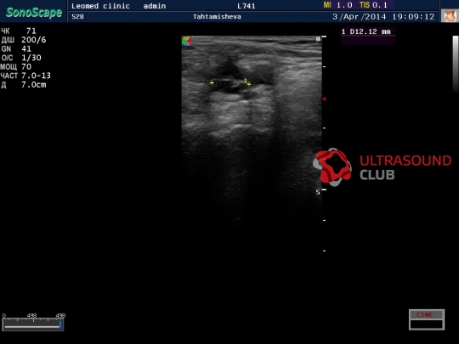Click the 'GN 41' gain parameter
The image size is (459, 344).
[16, 49]
